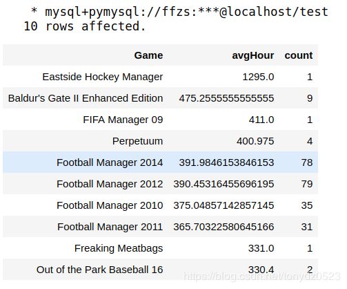Viewport: 347px width, 289px height.
Task: Click count 35 for Football Manager 2010
Action: 307,205
